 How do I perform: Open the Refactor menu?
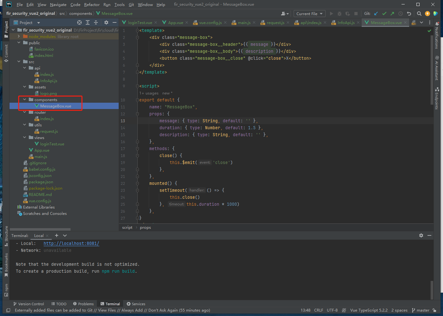pyautogui.click(x=92, y=4)
